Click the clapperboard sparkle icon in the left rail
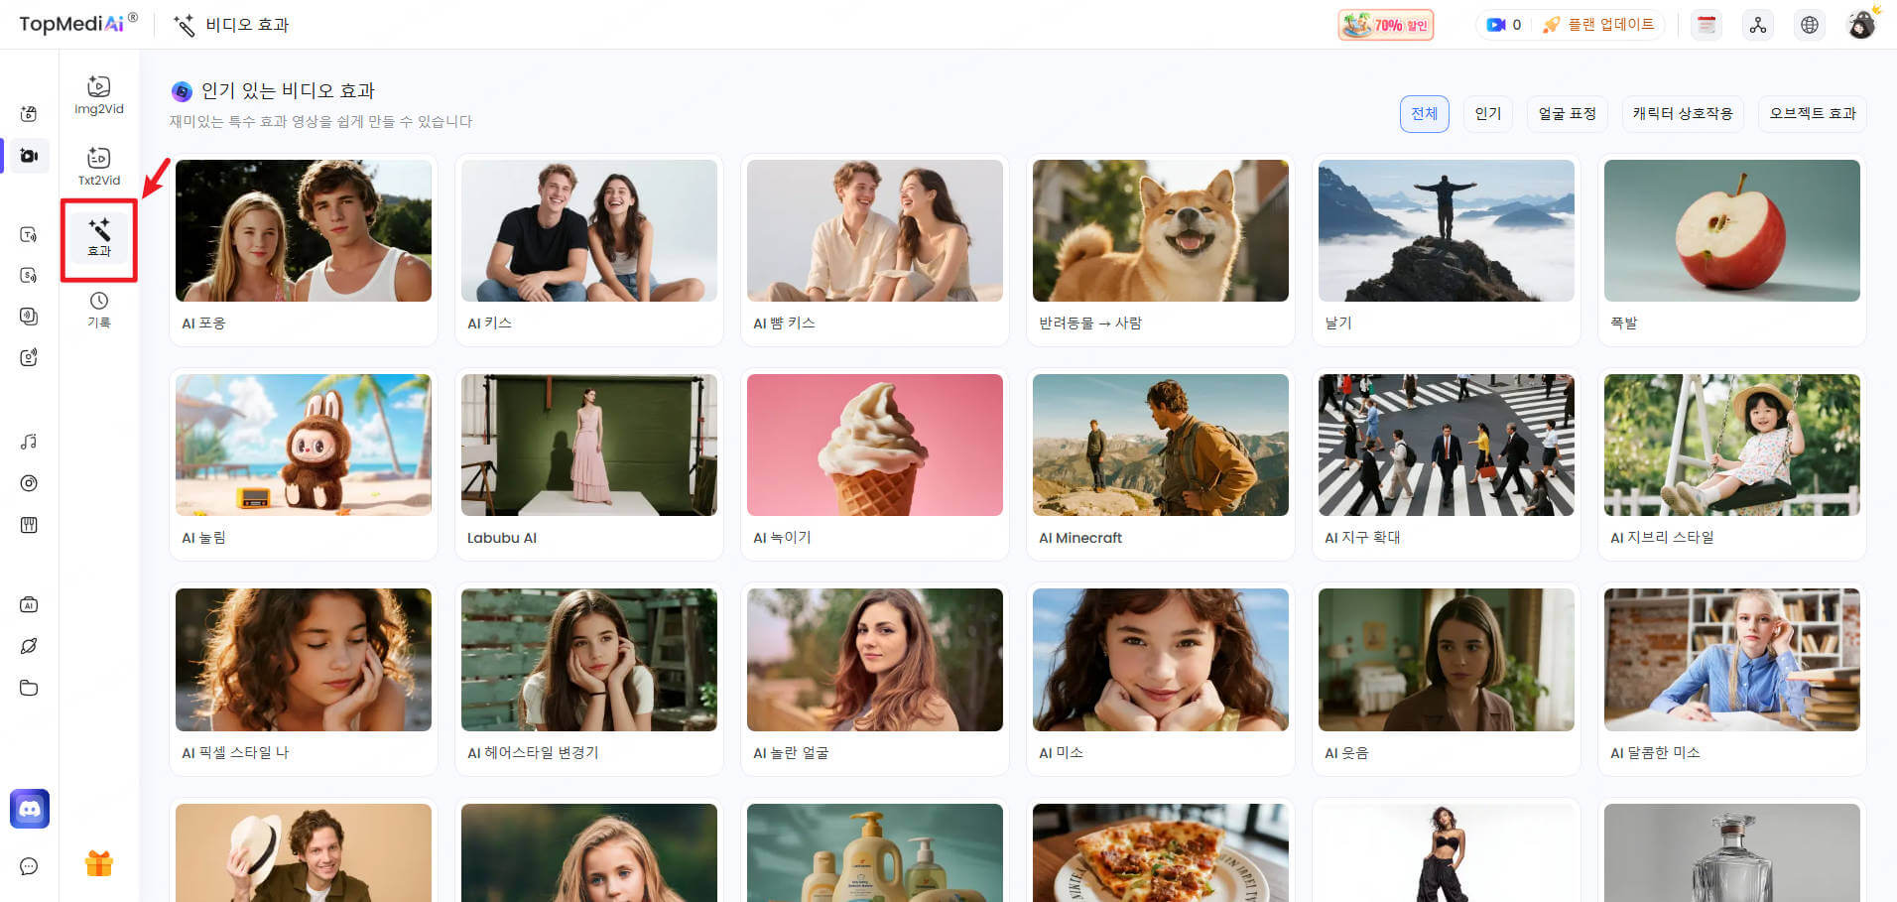Screen dimensions: 1897x902 [x=29, y=114]
